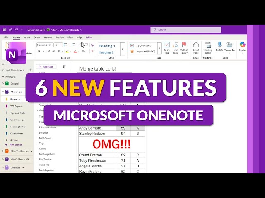Click the bulleted list icon
265x198 pixels.
pos(65,45)
